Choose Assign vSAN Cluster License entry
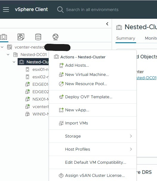The height and width of the screenshot is (181, 157). [x=93, y=175]
